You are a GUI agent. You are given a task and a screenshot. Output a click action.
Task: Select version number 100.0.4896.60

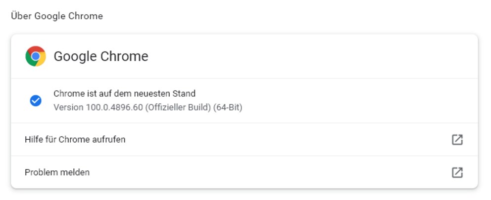click(x=115, y=108)
